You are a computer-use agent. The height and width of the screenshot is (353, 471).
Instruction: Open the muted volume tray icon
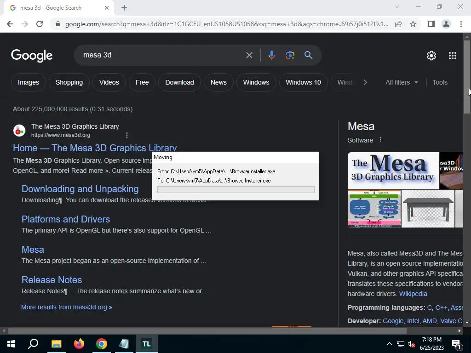click(412, 344)
